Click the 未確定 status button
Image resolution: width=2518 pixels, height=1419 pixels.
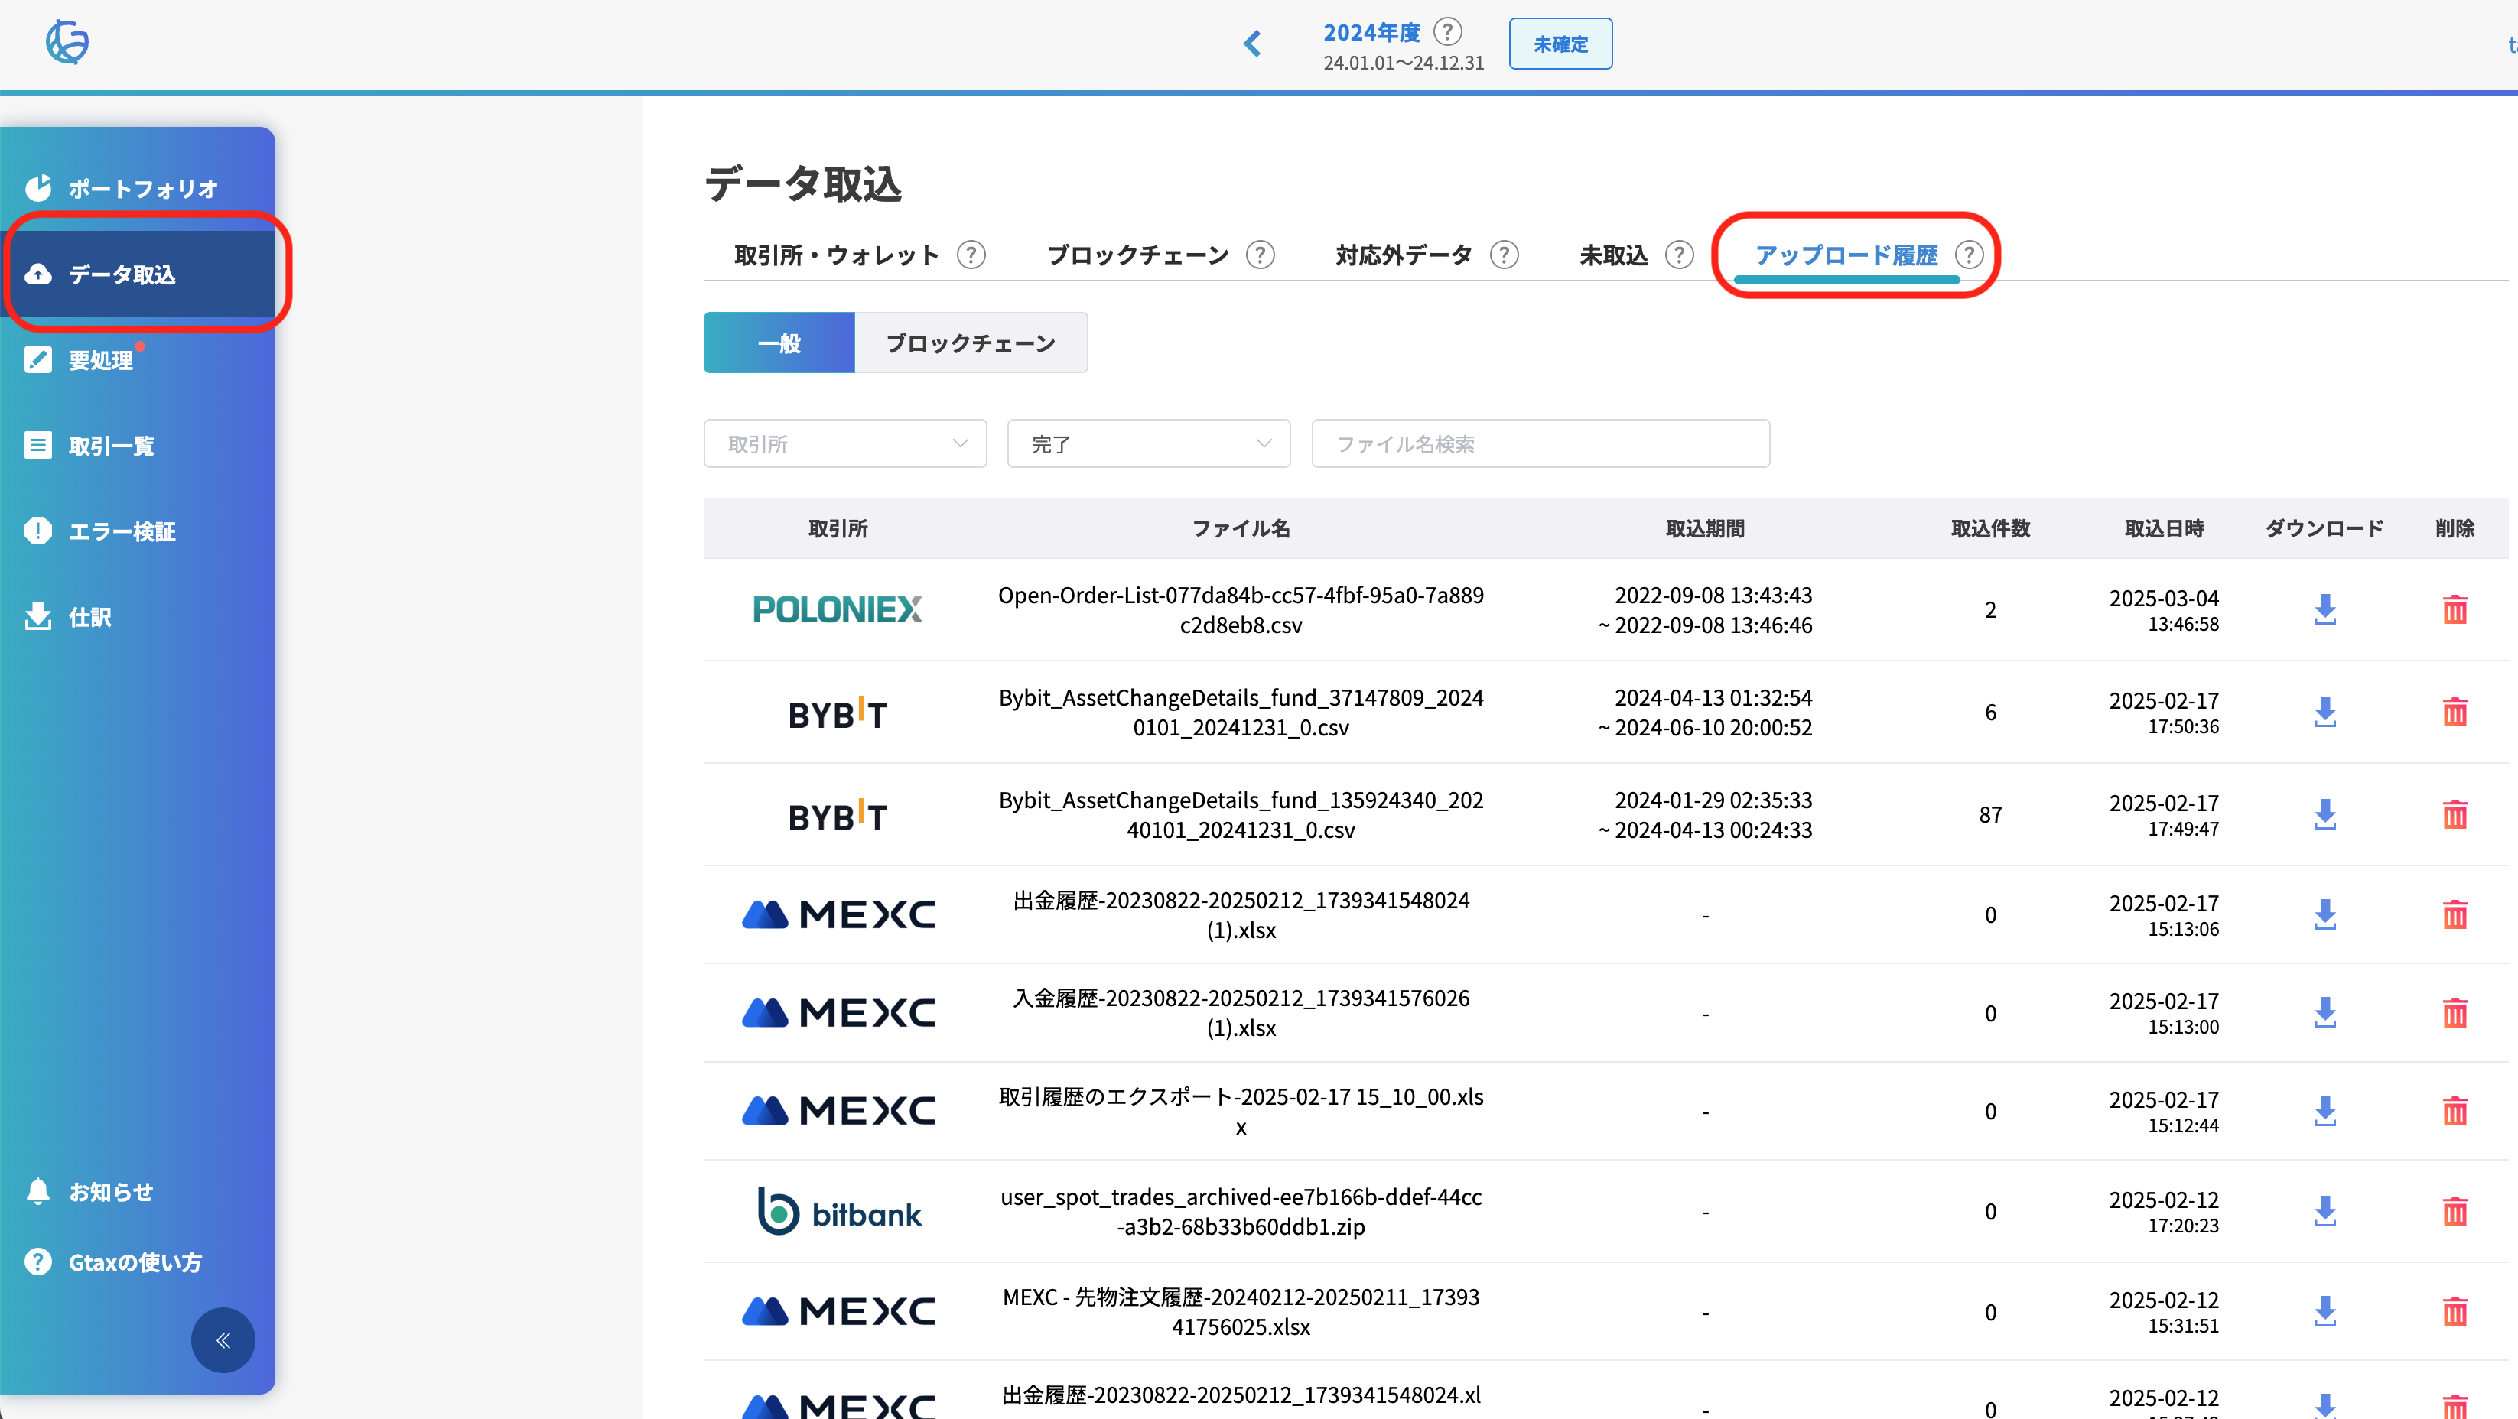click(1560, 44)
